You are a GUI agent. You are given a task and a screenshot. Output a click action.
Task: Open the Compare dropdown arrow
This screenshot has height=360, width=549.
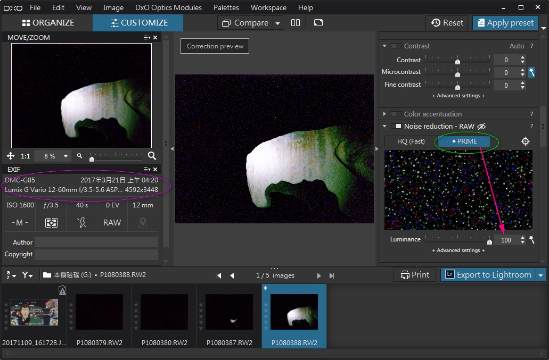[277, 23]
